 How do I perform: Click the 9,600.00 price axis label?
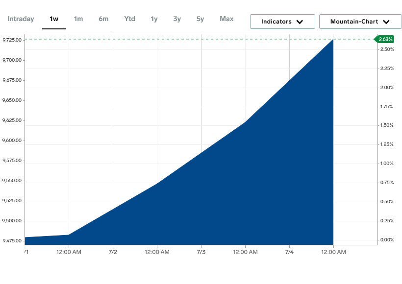(x=12, y=141)
